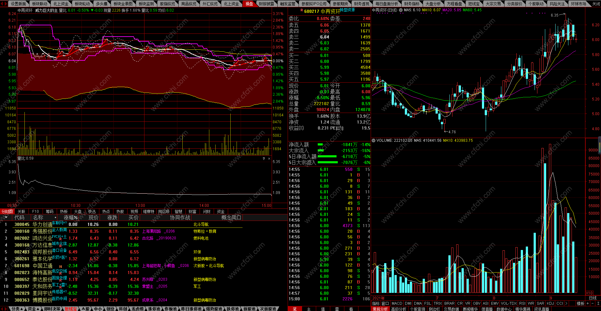Select stock row 002483 润邦股份
Viewport: 601px width, 311px height.
(x=121, y=252)
